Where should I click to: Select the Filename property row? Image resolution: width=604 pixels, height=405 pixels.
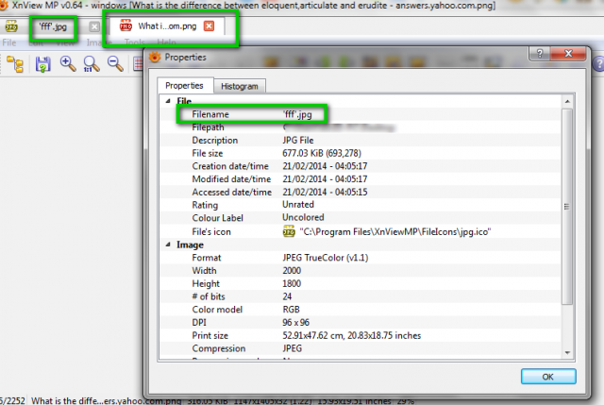click(x=361, y=114)
